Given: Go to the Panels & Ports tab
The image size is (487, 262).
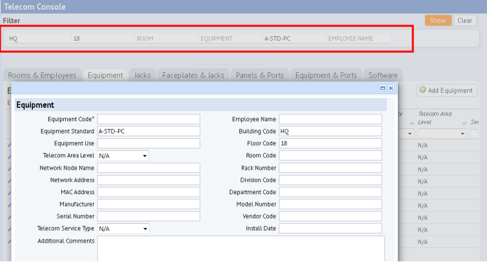Looking at the screenshot, I should coord(259,75).
